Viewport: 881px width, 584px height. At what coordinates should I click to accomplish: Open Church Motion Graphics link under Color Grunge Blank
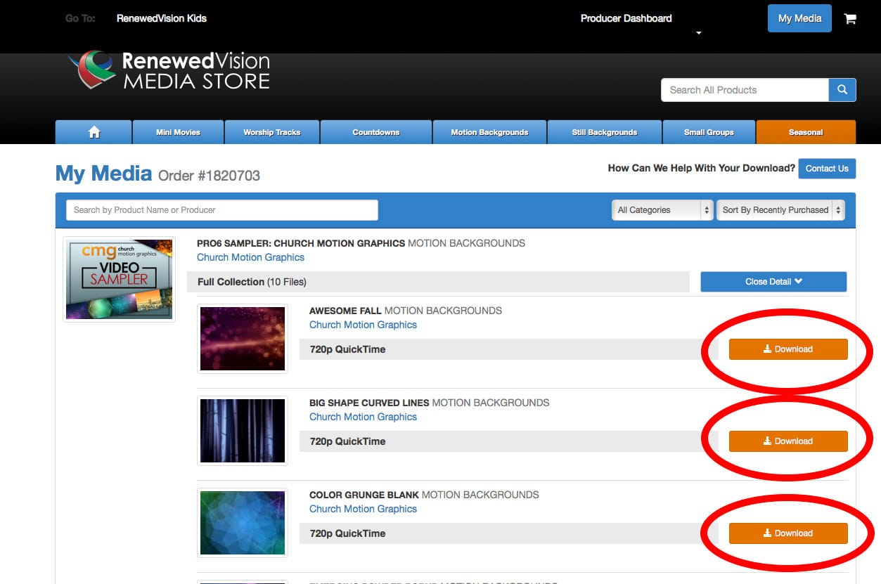coord(364,509)
